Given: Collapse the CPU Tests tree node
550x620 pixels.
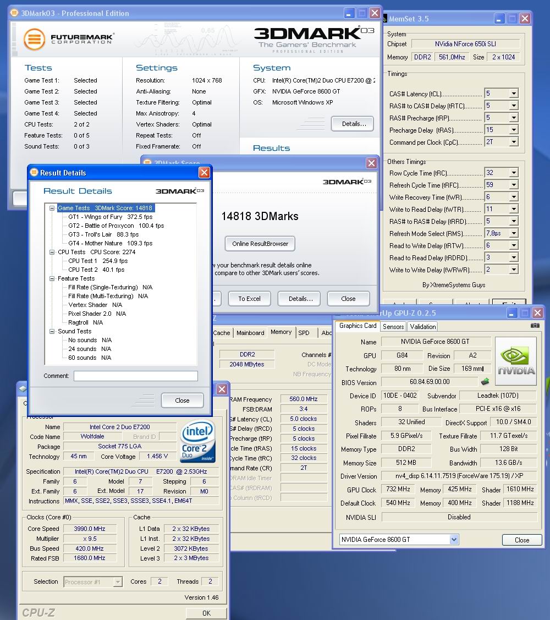Looking at the screenshot, I should pyautogui.click(x=52, y=252).
